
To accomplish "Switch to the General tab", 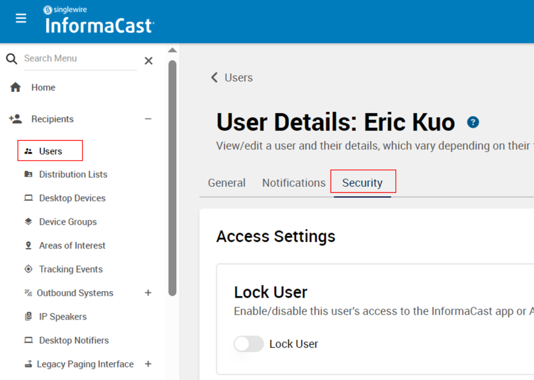I will click(x=226, y=183).
